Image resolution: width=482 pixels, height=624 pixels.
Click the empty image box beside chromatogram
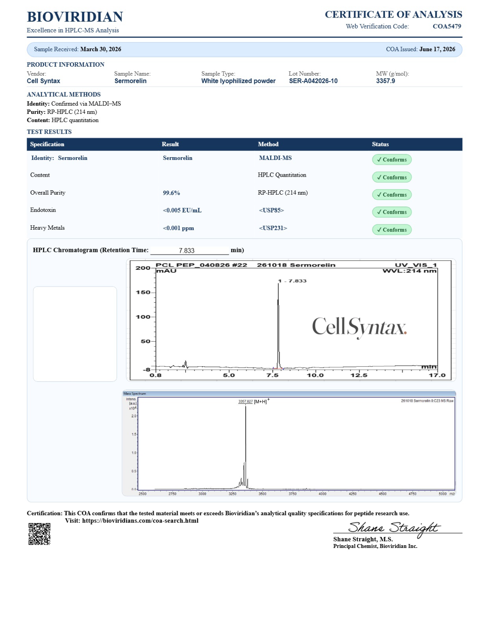click(x=75, y=334)
